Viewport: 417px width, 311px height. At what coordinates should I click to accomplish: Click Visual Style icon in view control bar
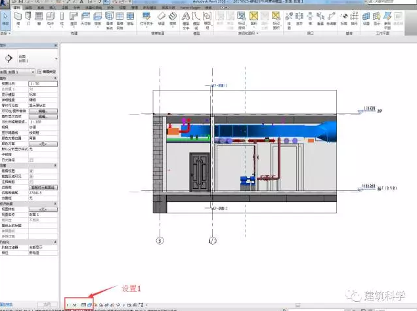click(89, 305)
